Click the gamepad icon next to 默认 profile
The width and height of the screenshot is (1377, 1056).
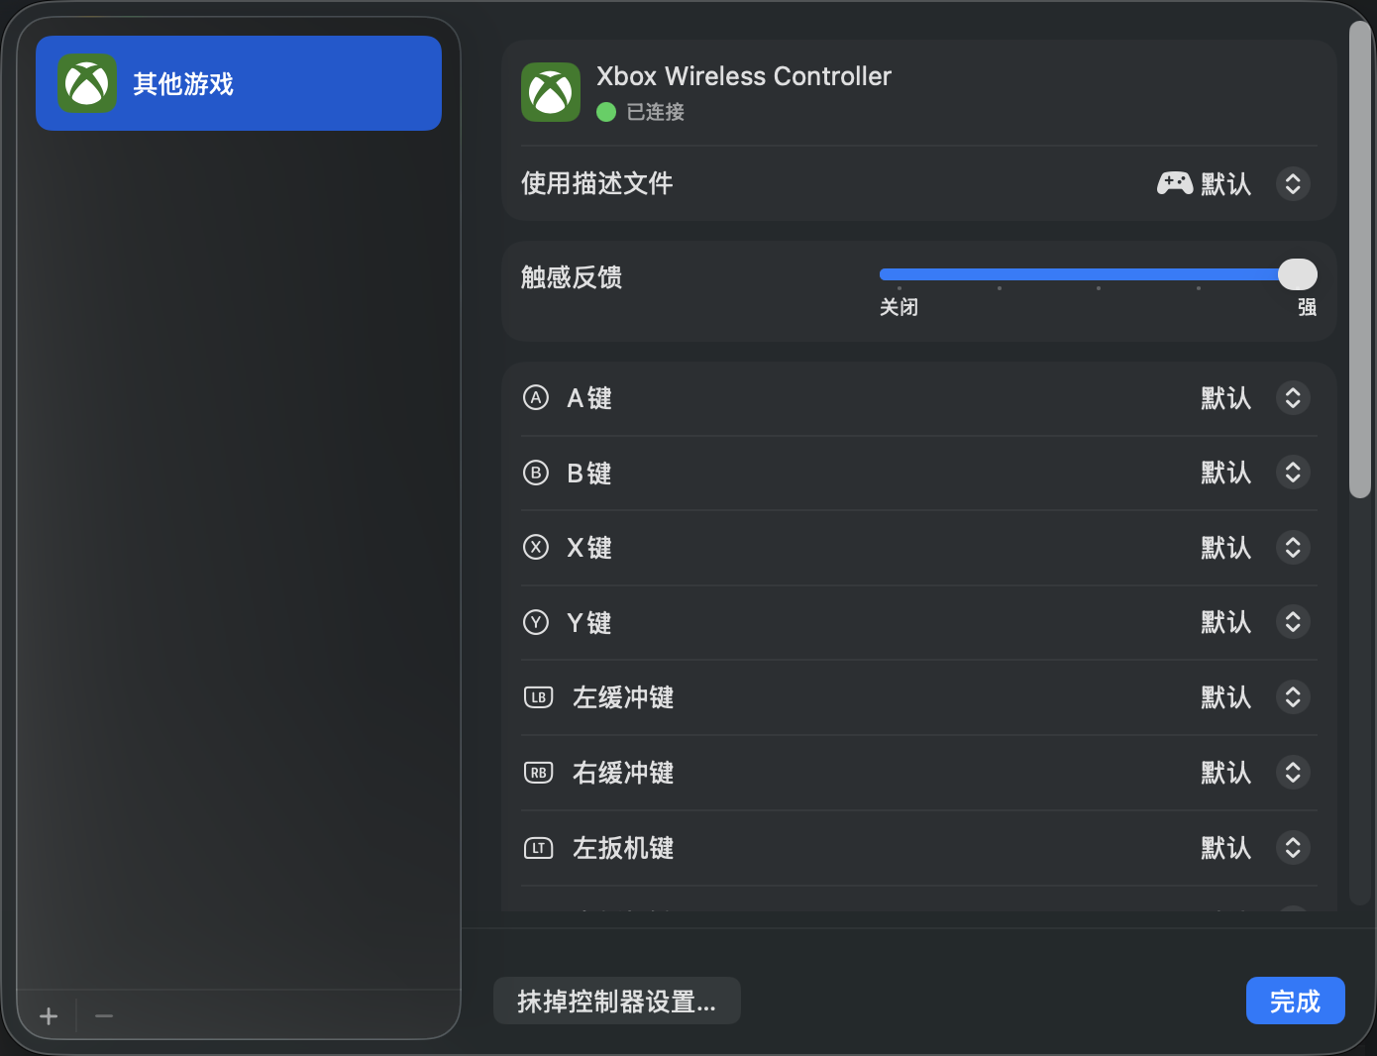pyautogui.click(x=1175, y=183)
